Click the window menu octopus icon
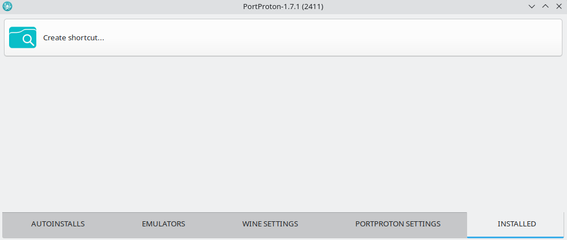The image size is (567, 240). point(7,6)
